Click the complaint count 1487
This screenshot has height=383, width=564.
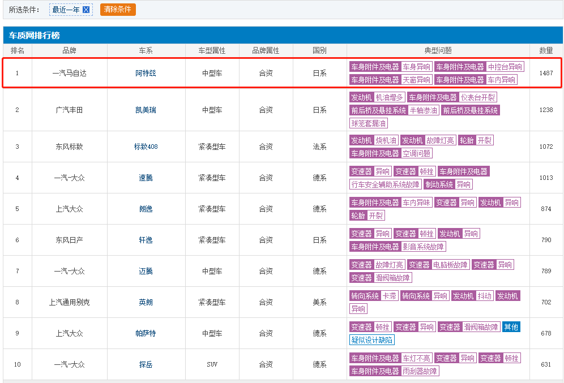[546, 74]
